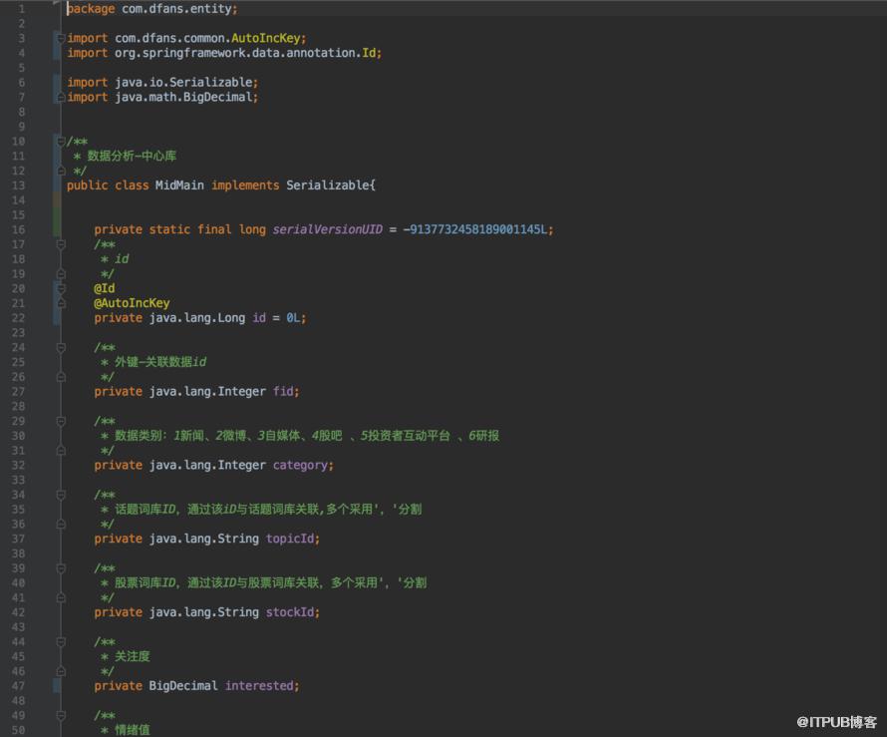Select the class name MidMain
887x737 pixels.
[179, 185]
